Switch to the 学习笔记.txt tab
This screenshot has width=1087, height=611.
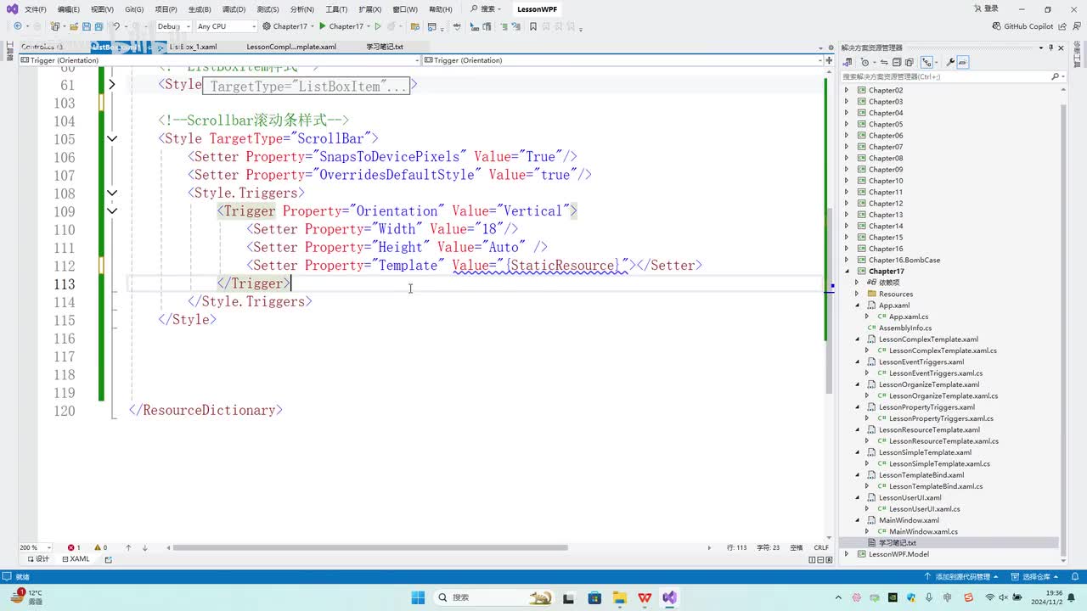(384, 47)
